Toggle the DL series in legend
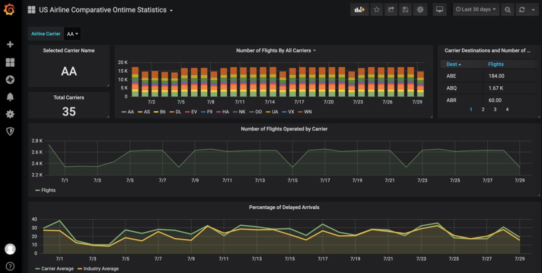Screen dimensions: 542x273 point(175,112)
